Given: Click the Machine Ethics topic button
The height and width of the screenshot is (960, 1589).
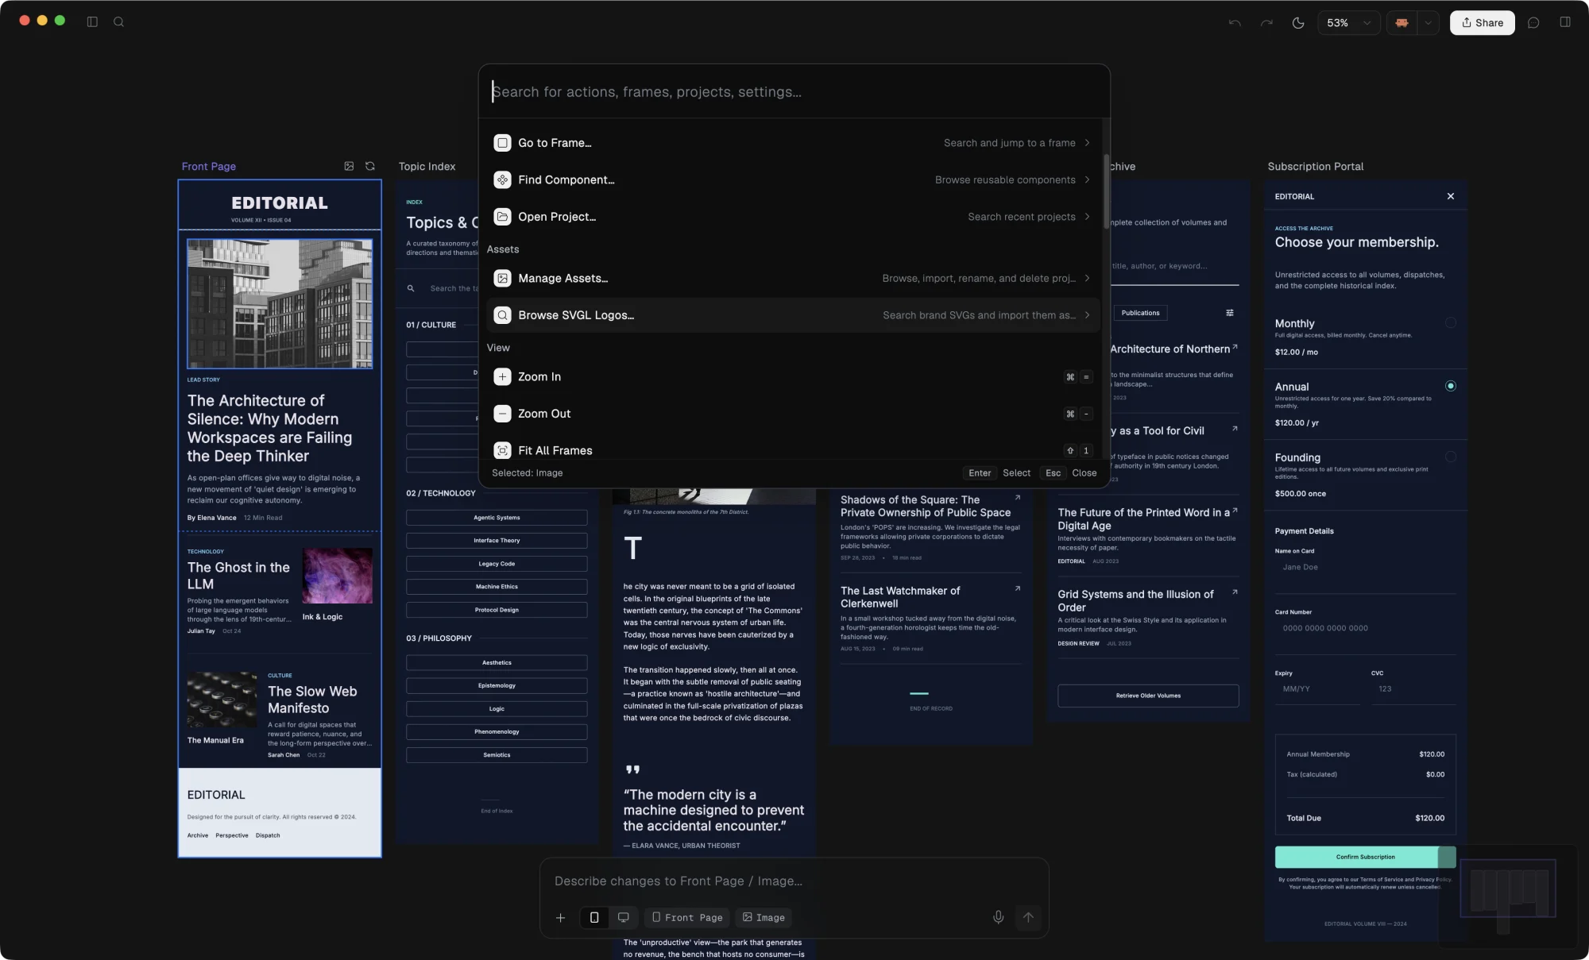Looking at the screenshot, I should [497, 587].
